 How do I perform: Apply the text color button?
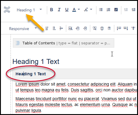pyautogui.click(x=74, y=10)
